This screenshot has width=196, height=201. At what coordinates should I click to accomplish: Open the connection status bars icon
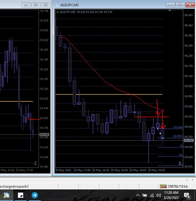[163, 186]
